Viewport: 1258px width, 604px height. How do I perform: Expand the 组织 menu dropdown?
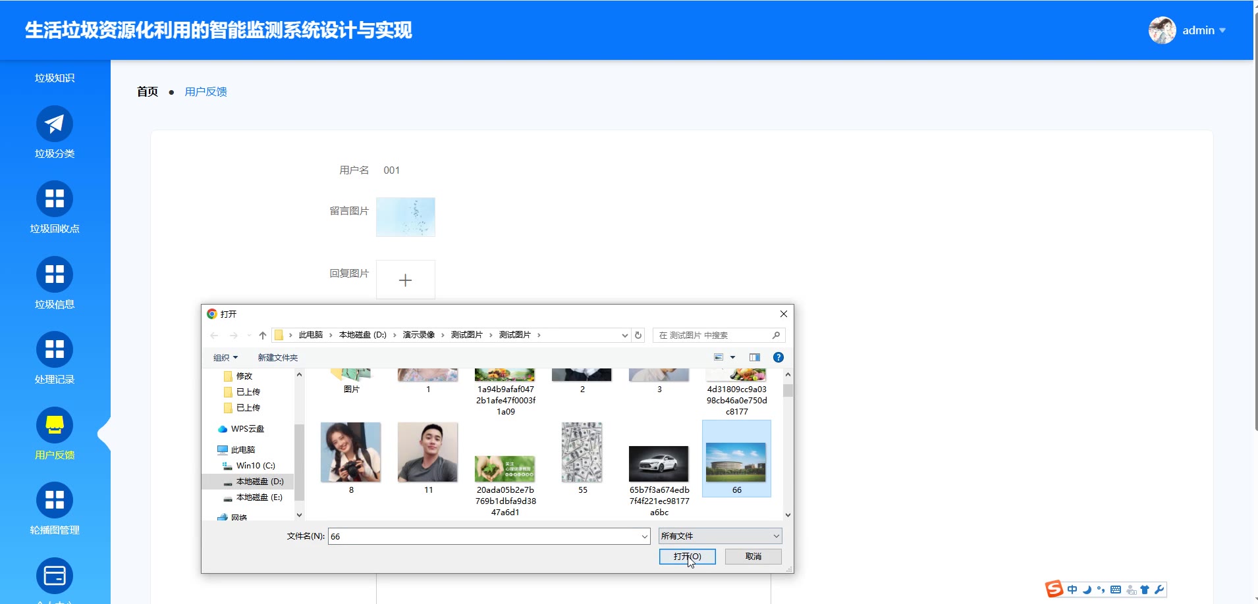(x=225, y=357)
